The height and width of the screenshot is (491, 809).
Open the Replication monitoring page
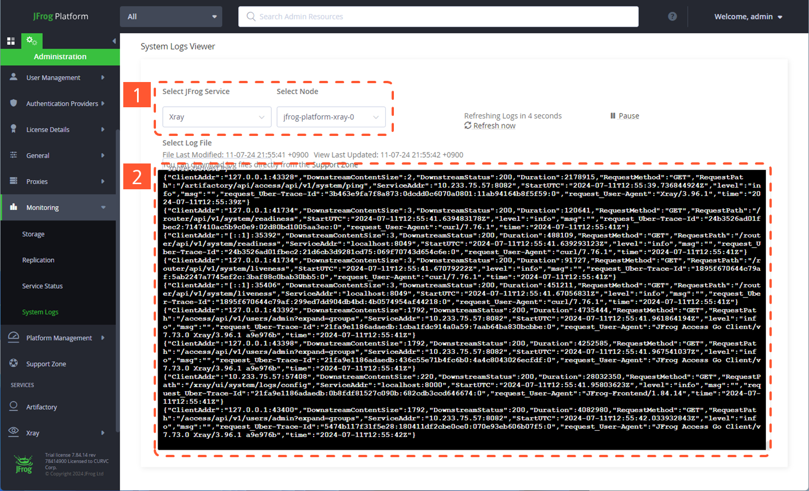coord(38,260)
